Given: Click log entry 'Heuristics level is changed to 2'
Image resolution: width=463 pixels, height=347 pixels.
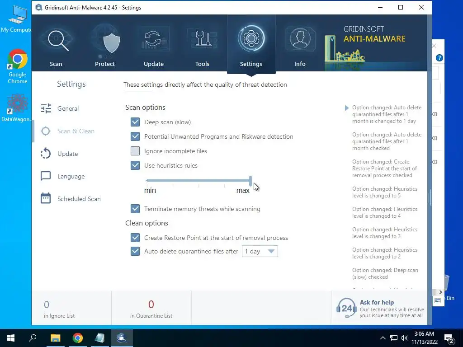Looking at the screenshot, I should (x=385, y=253).
